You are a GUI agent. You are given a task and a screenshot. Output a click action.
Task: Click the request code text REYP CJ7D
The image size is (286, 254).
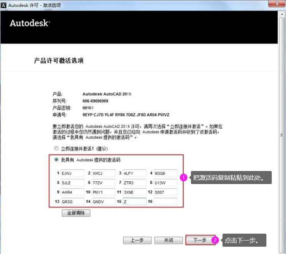pos(126,115)
